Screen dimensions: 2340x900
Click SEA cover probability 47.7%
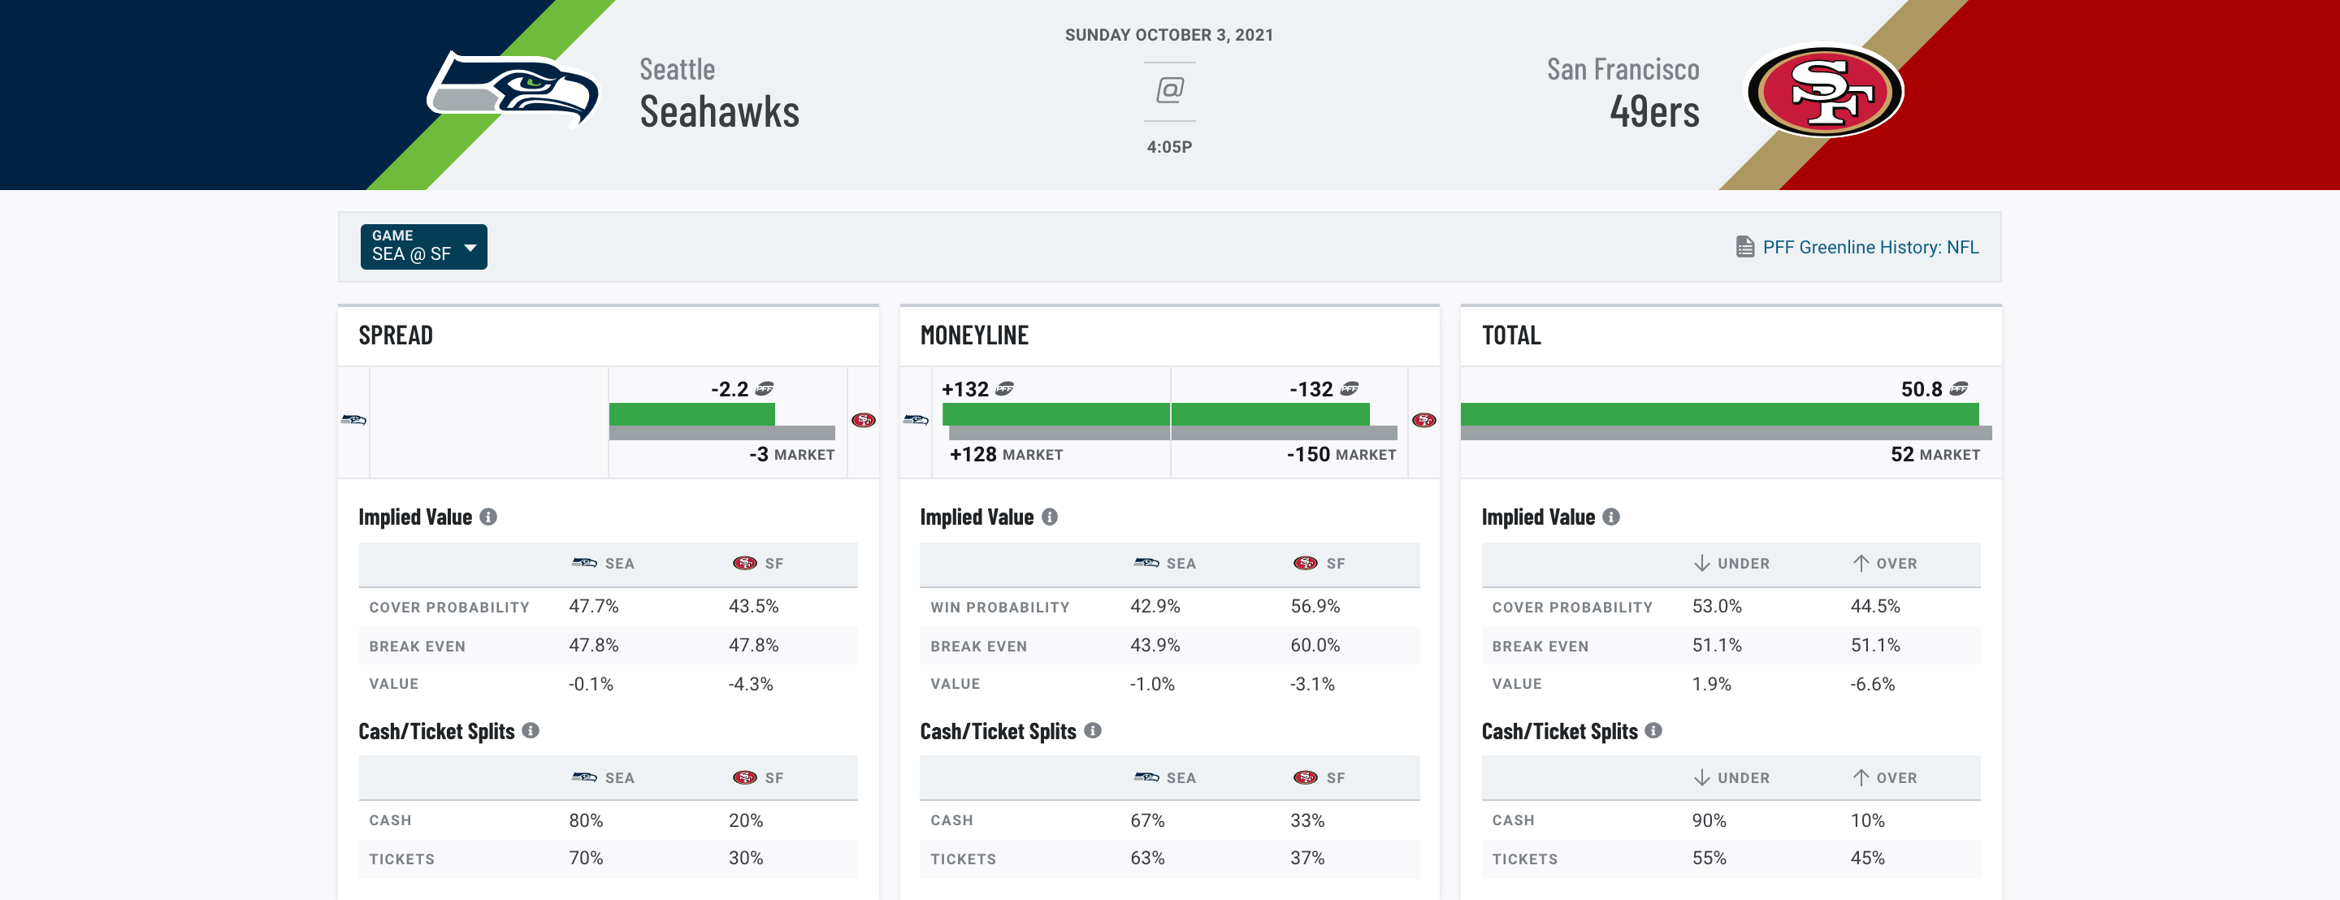593,606
